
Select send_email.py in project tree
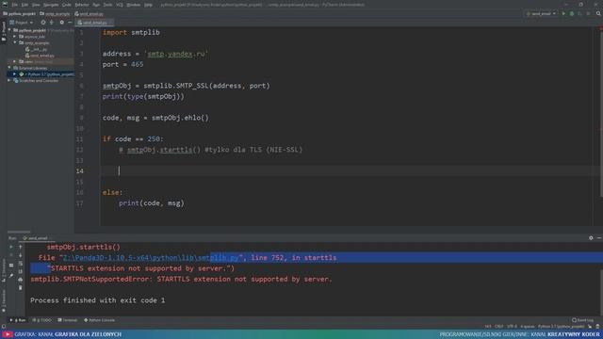40,56
